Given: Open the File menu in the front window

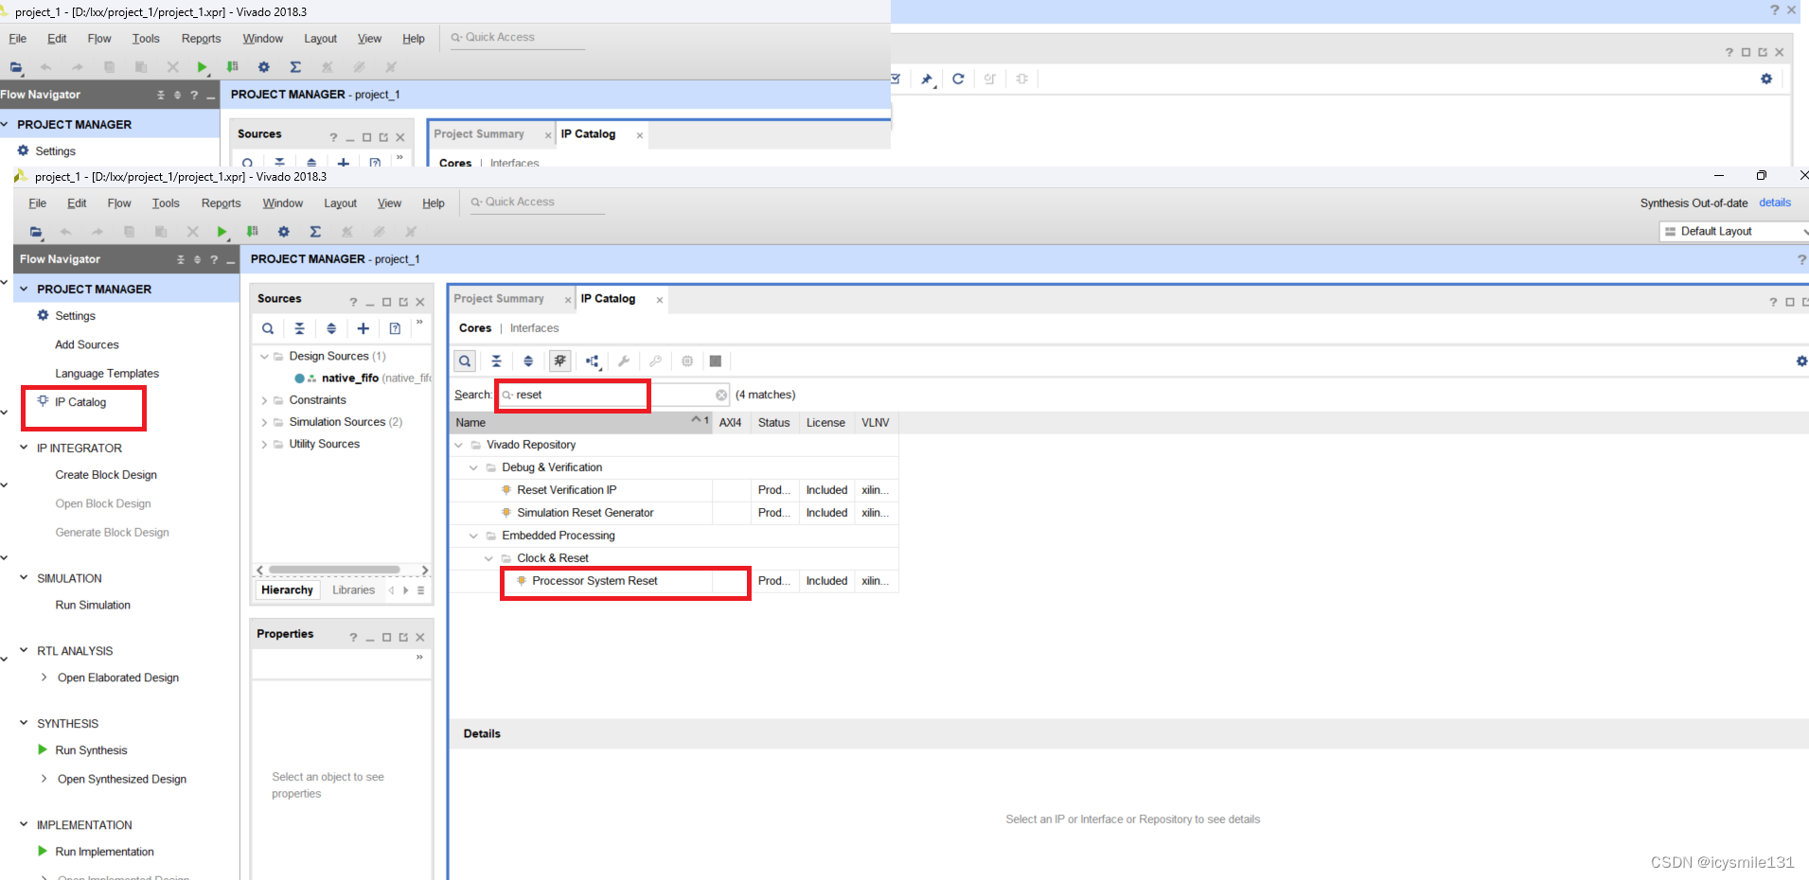Looking at the screenshot, I should (x=38, y=202).
